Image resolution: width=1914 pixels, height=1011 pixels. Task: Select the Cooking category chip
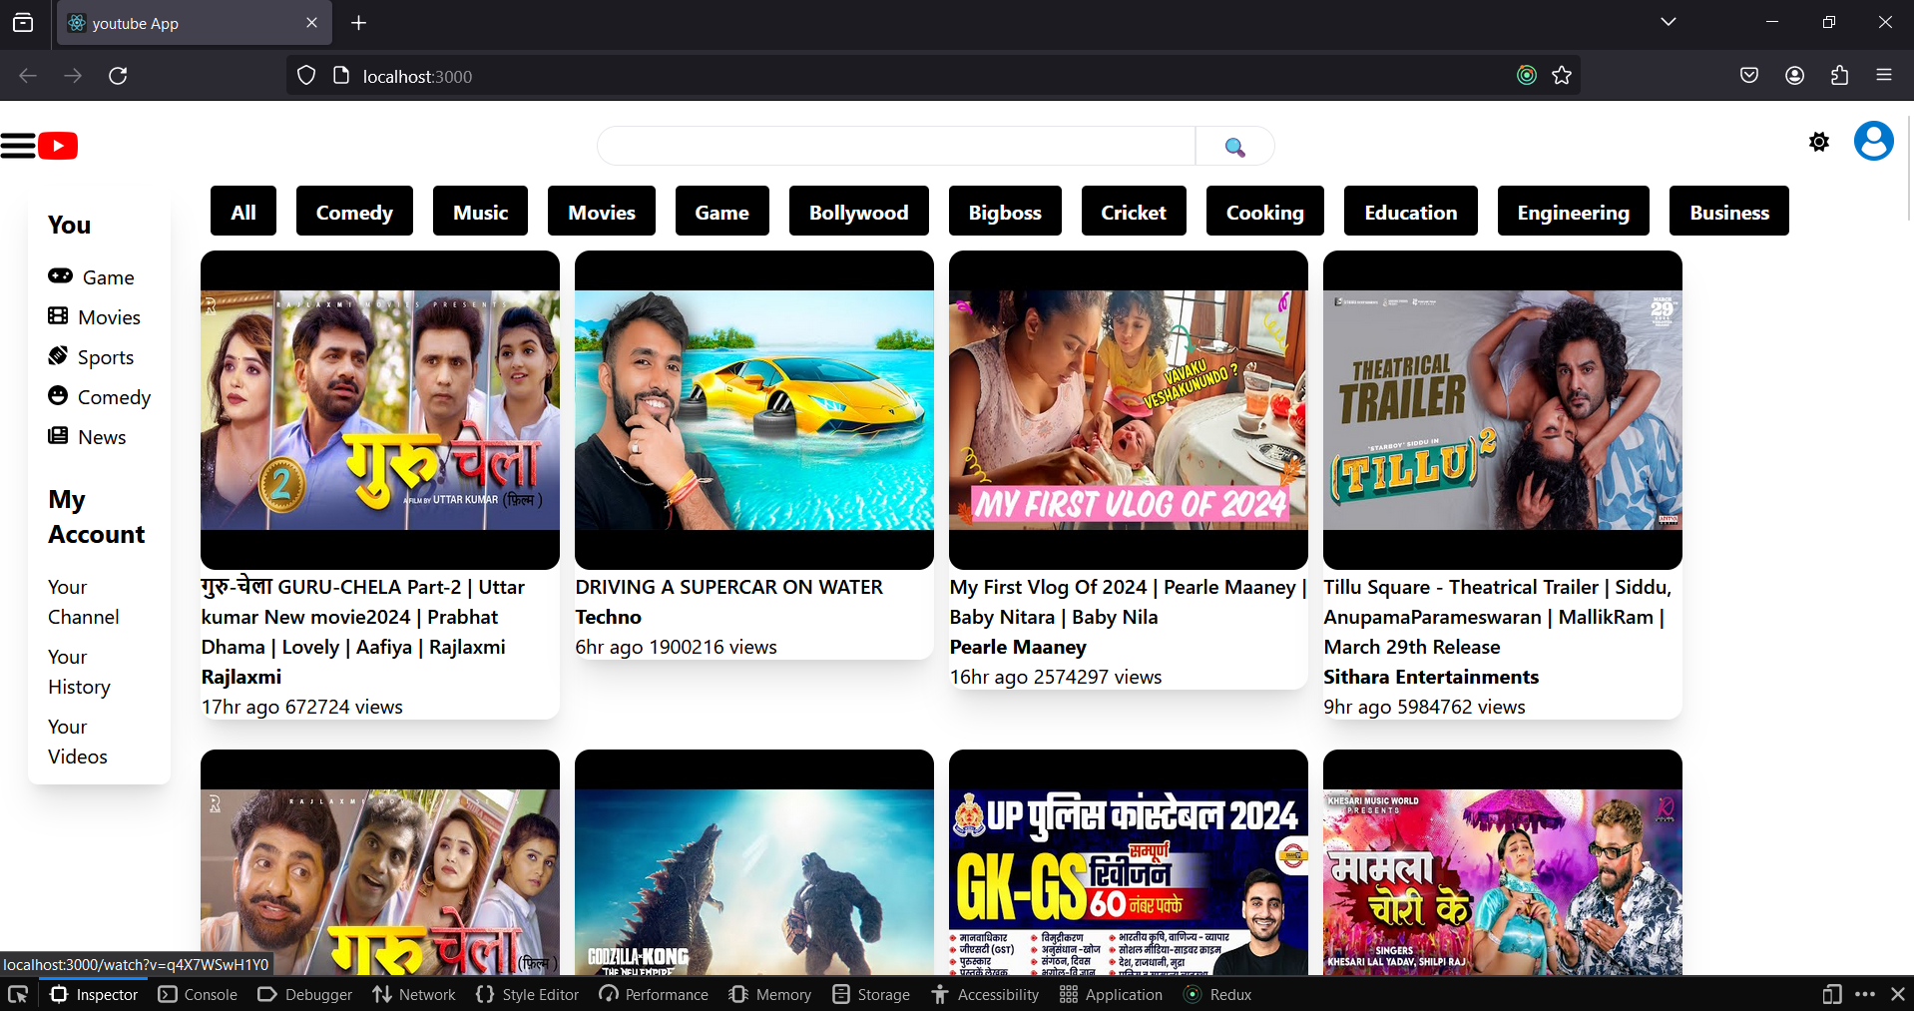point(1264,212)
